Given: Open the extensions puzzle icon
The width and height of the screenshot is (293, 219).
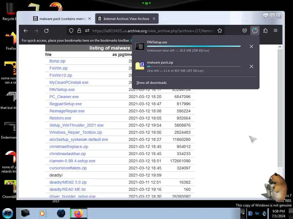Looking at the screenshot, I should click(265, 31).
